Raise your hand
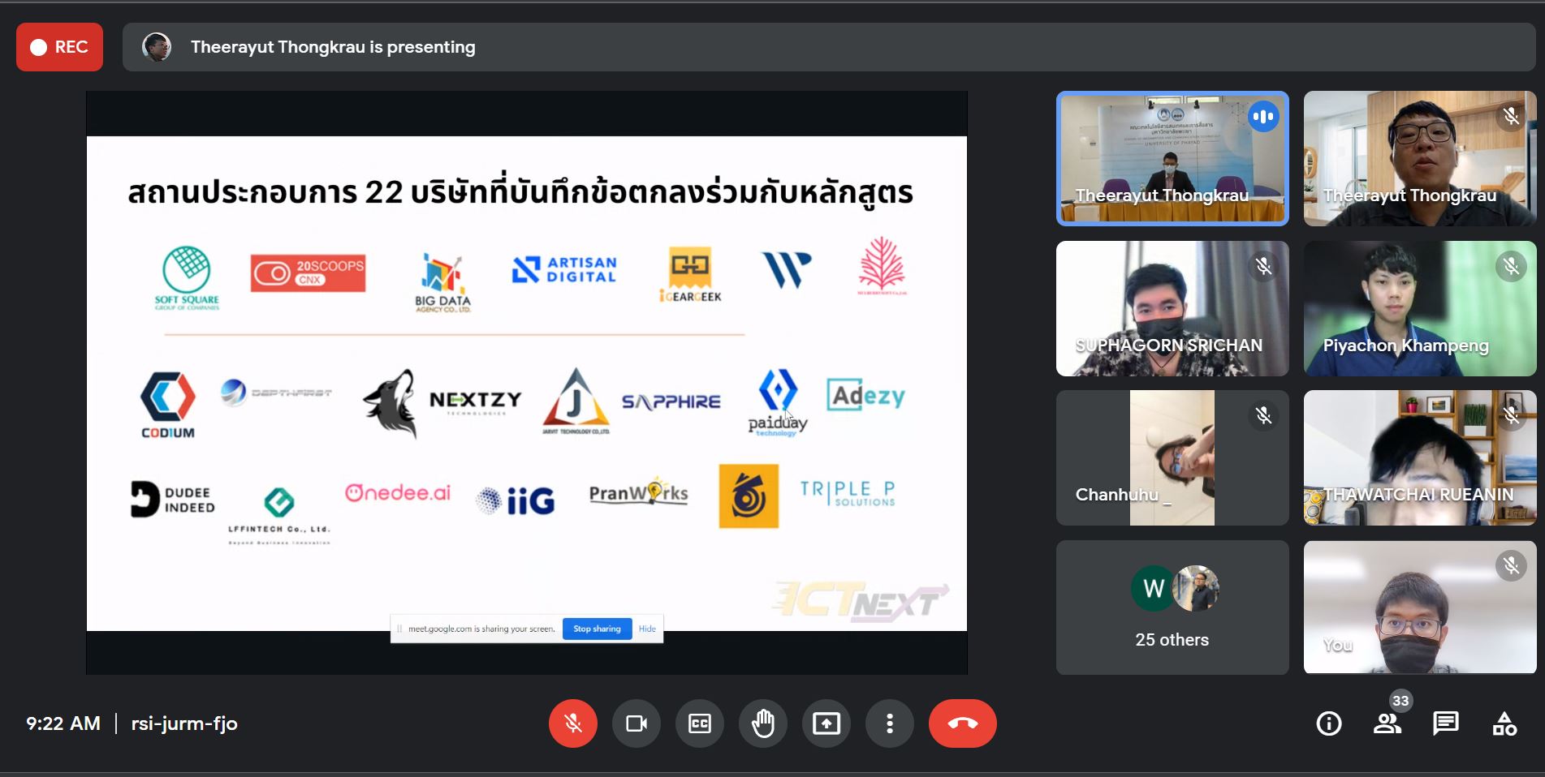 click(x=762, y=723)
